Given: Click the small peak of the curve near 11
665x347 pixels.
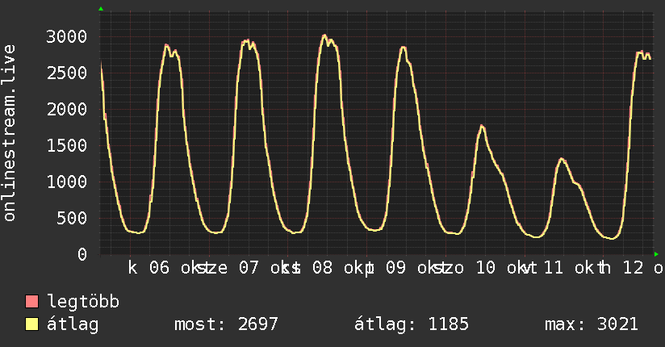Looking at the screenshot, I should [562, 159].
